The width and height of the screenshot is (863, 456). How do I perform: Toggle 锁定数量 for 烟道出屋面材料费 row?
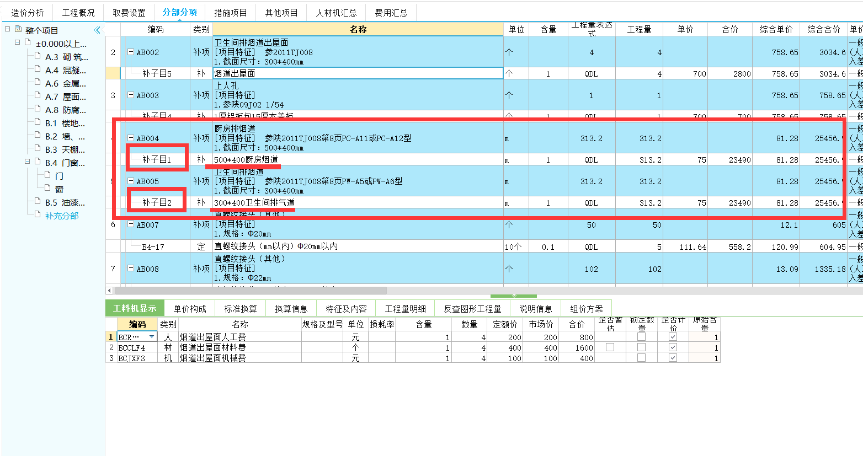[x=641, y=347]
